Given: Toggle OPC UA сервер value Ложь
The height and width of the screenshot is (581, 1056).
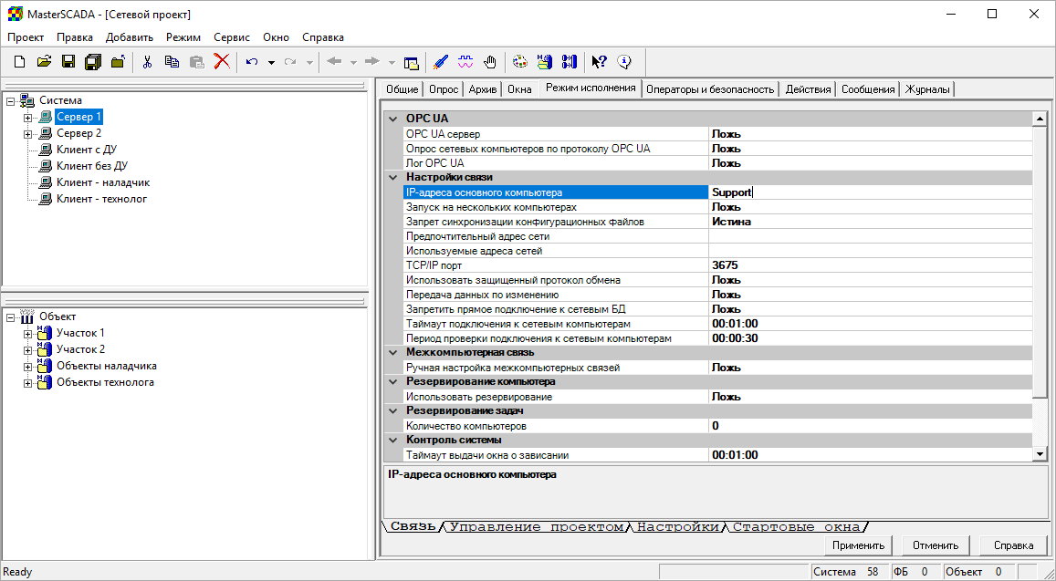Looking at the screenshot, I should pyautogui.click(x=870, y=134).
